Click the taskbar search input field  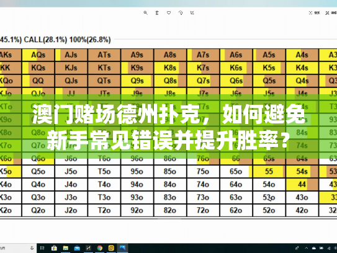pyautogui.click(x=17, y=248)
